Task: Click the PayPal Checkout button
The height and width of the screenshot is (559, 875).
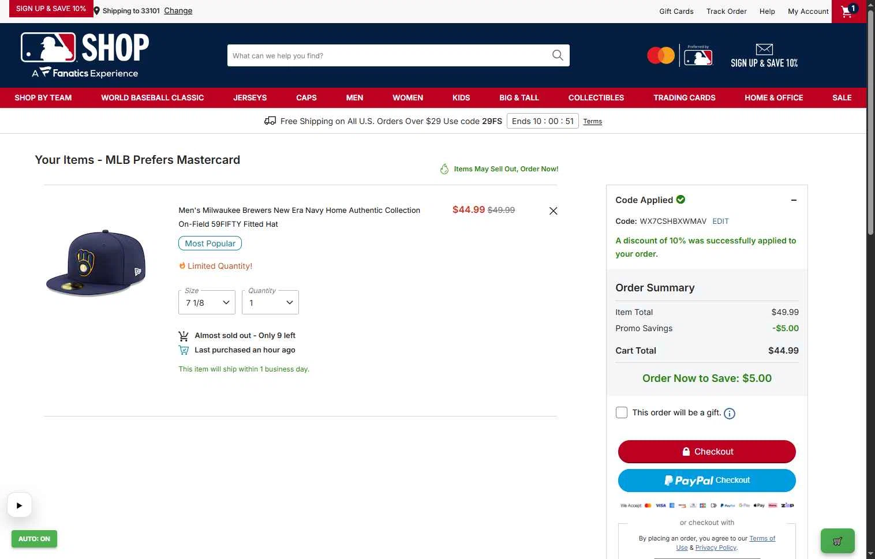Action: click(707, 480)
